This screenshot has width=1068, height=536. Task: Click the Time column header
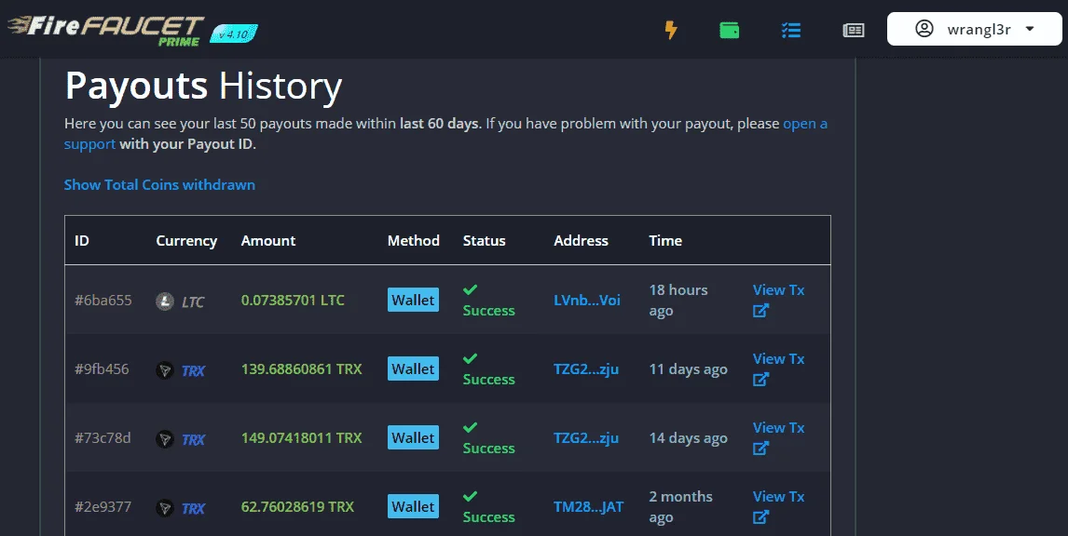tap(665, 240)
